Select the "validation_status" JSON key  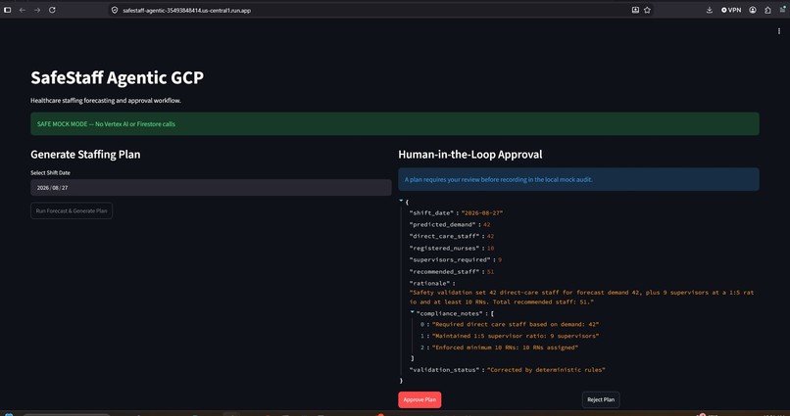coord(444,370)
